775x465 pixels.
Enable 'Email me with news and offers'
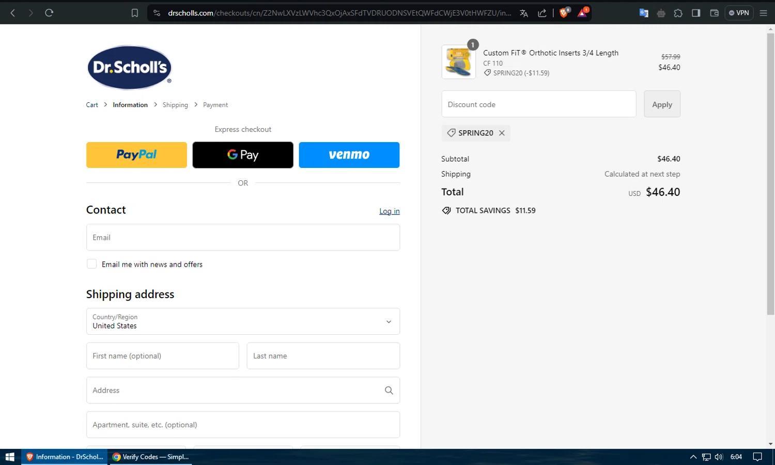click(x=91, y=264)
